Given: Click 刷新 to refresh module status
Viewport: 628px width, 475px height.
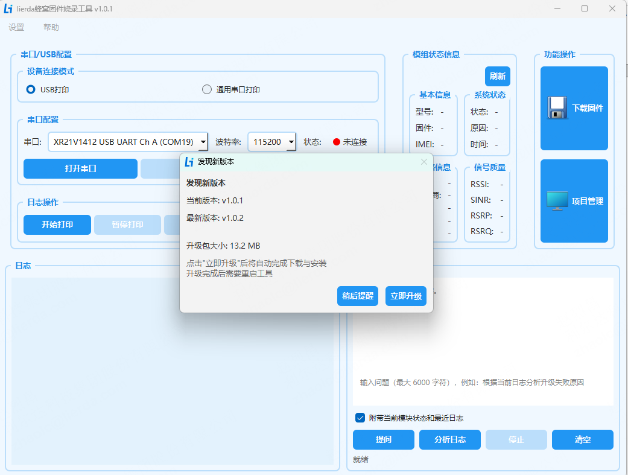Looking at the screenshot, I should coord(498,76).
